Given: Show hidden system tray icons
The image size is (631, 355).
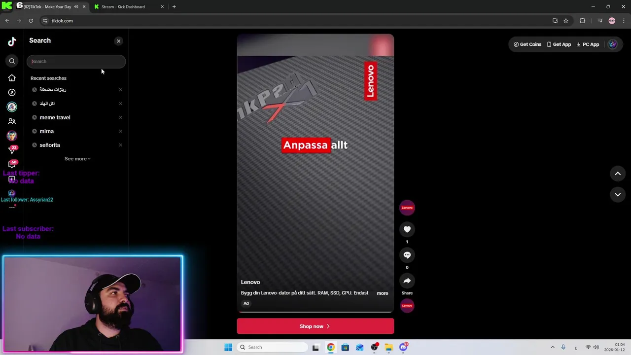Looking at the screenshot, I should click(553, 347).
